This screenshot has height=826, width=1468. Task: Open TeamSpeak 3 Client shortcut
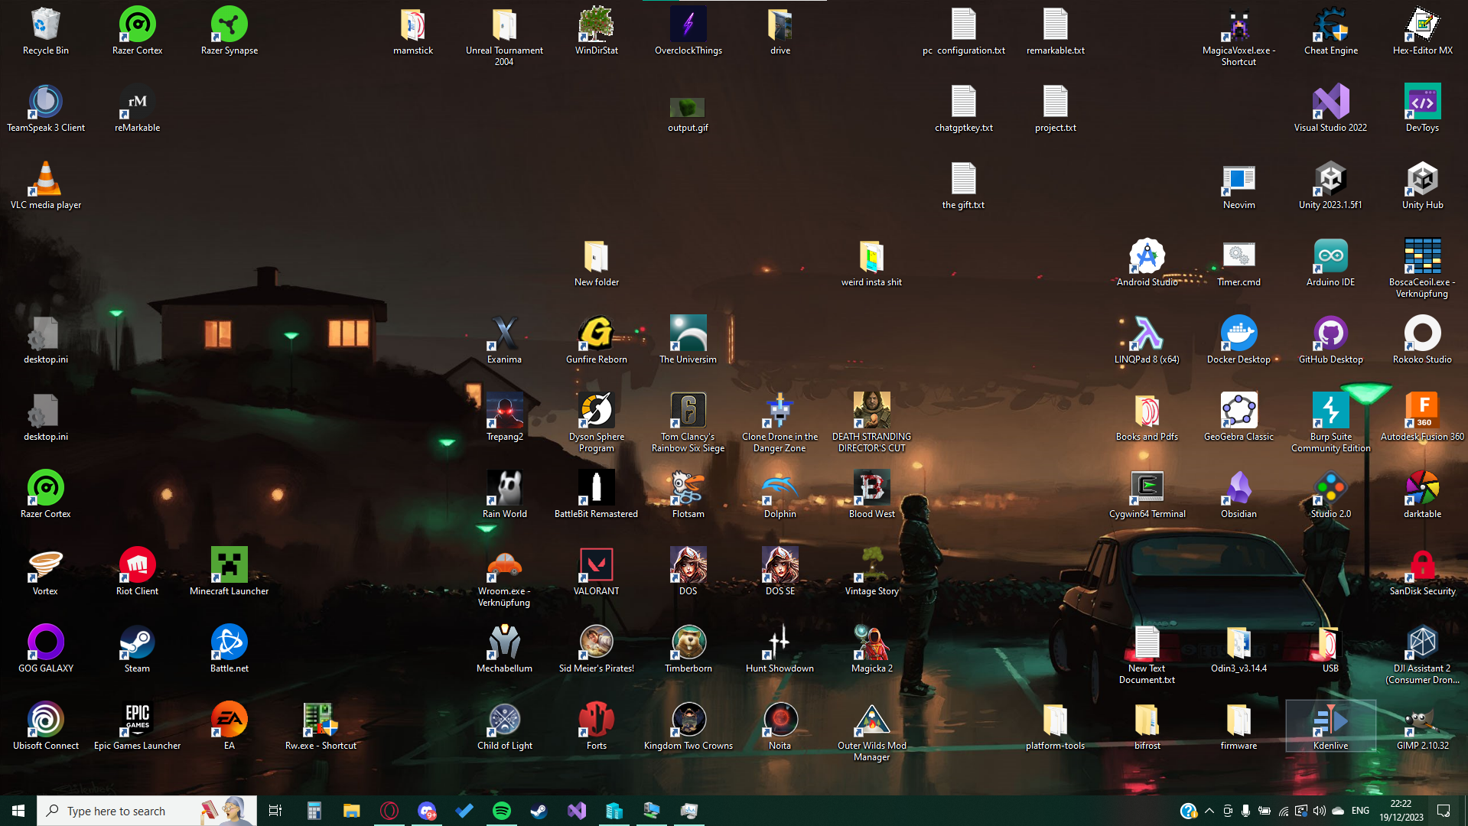[x=46, y=108]
